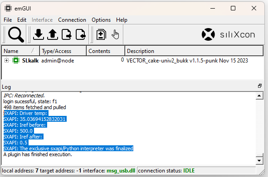Click the log scrollbar down arrow

click(x=259, y=161)
